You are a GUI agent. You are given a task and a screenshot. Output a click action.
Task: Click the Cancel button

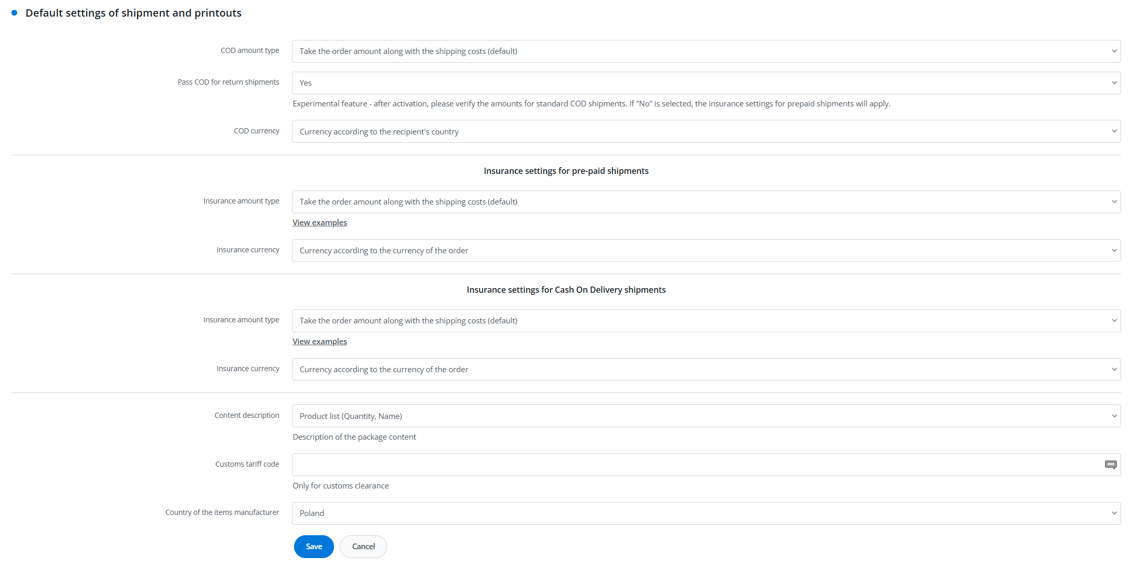click(363, 547)
